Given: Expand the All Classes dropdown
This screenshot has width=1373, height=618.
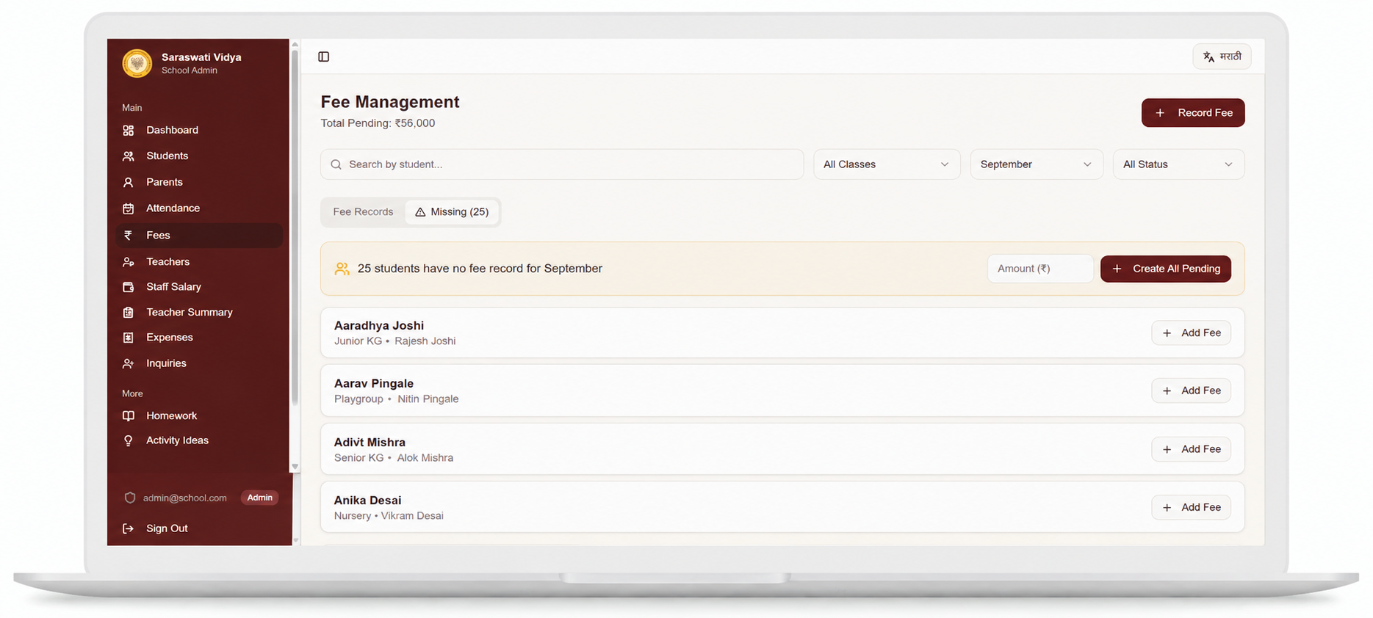Looking at the screenshot, I should 887,164.
